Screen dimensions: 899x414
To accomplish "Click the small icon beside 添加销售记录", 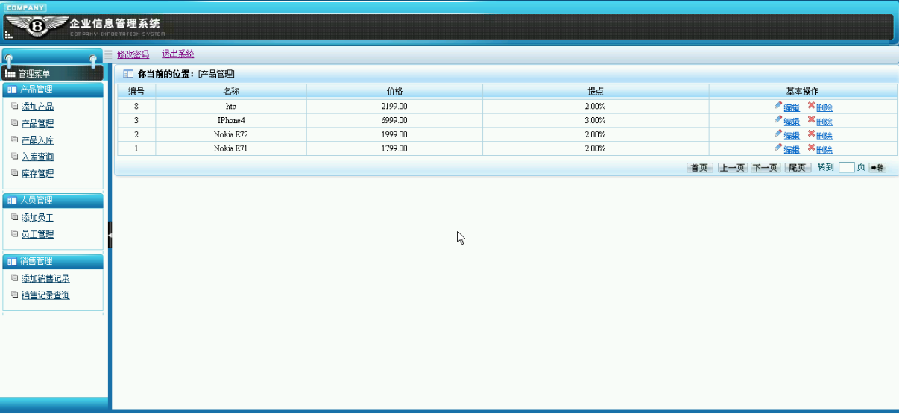I will (x=15, y=278).
